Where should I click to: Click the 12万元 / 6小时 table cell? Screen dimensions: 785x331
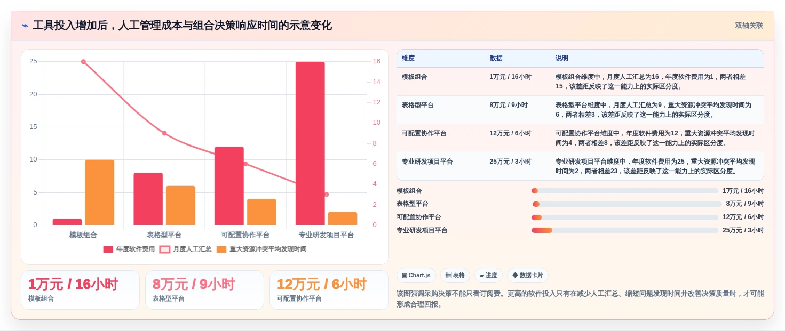(x=518, y=138)
